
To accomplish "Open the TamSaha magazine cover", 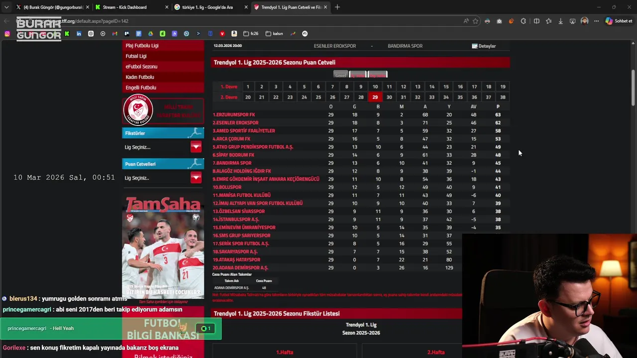I will (x=163, y=247).
